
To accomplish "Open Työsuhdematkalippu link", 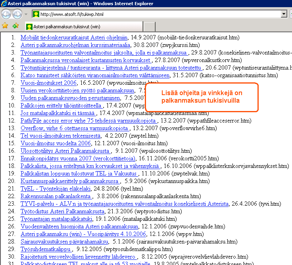I will coord(46,249).
